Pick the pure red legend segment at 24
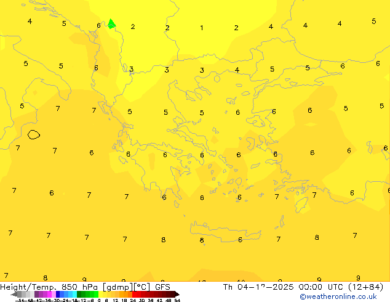The width and height of the screenshot is (390, 302). [x=134, y=294]
